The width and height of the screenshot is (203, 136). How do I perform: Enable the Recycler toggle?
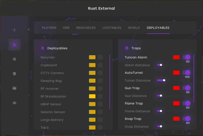102,57
